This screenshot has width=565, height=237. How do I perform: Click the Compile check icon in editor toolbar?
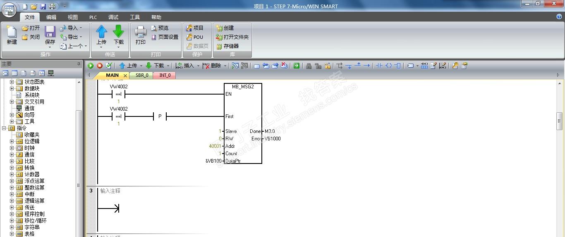(109, 66)
